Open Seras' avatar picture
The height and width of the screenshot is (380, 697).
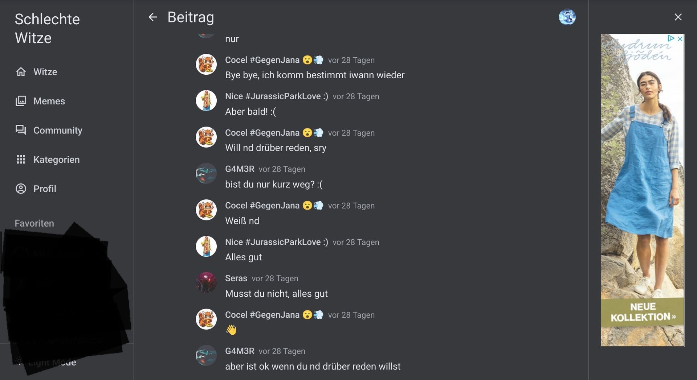point(206,282)
